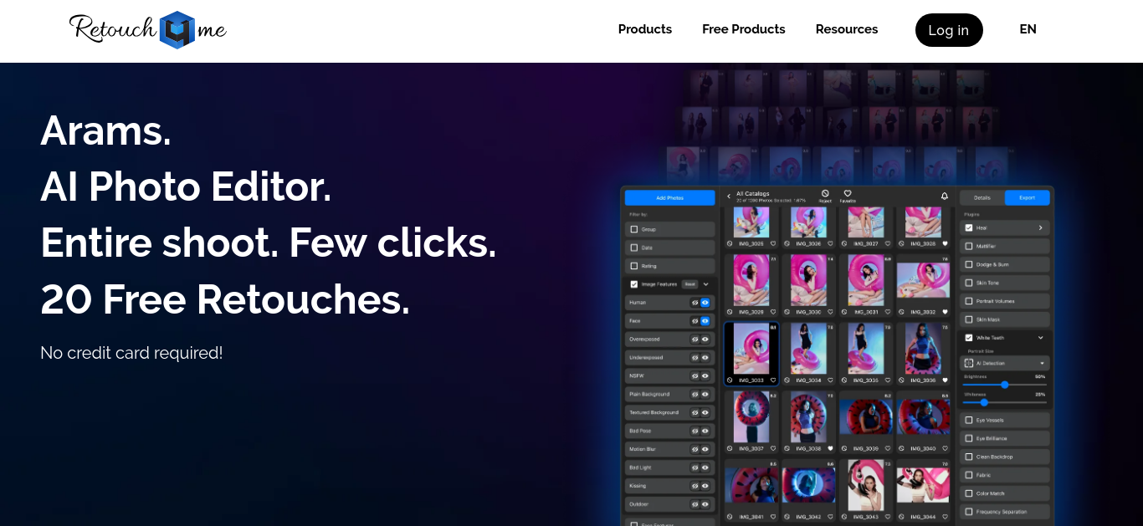Click the heart icon under IMG_3040
This screenshot has height=526, width=1143.
click(945, 448)
